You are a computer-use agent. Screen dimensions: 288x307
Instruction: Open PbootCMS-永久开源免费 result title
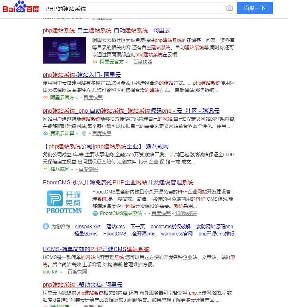(x=118, y=182)
